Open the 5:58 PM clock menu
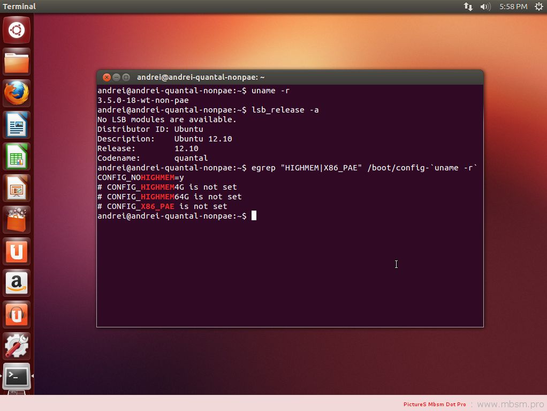The width and height of the screenshot is (547, 411). [x=513, y=6]
